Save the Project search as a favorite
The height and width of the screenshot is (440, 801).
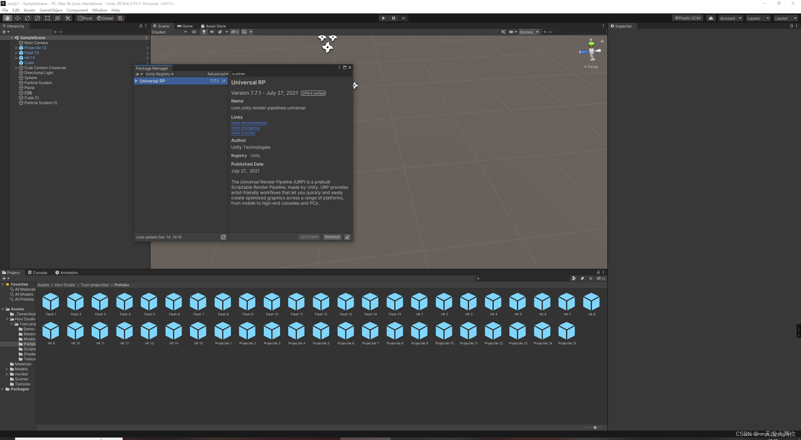point(591,278)
